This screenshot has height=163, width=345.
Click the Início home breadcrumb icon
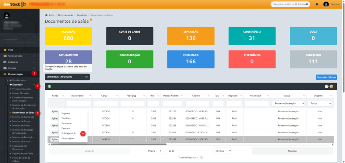pos(46,15)
